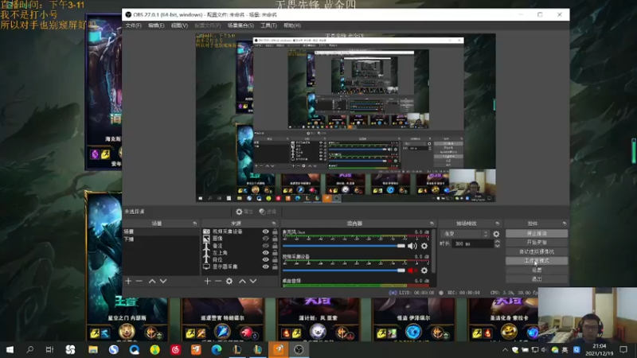Toggle lock on 图像 source
Viewport: 637px width, 358px height.
click(275, 239)
